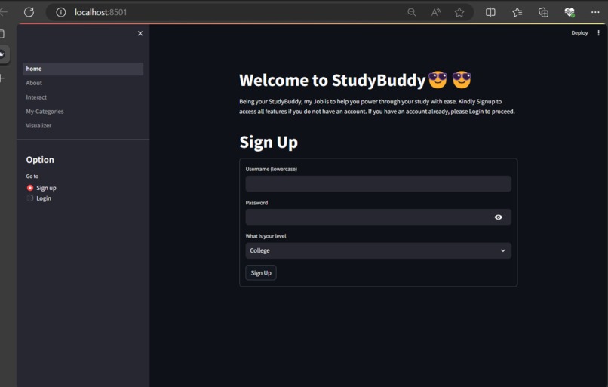Activate the read aloud icon
This screenshot has height=387, width=608.
[x=435, y=12]
